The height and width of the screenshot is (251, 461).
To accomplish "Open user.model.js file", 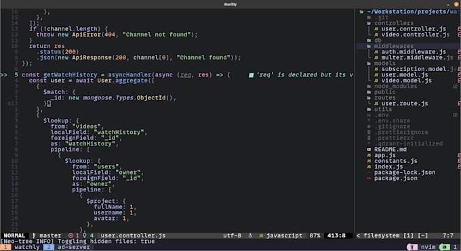I will pos(405,75).
